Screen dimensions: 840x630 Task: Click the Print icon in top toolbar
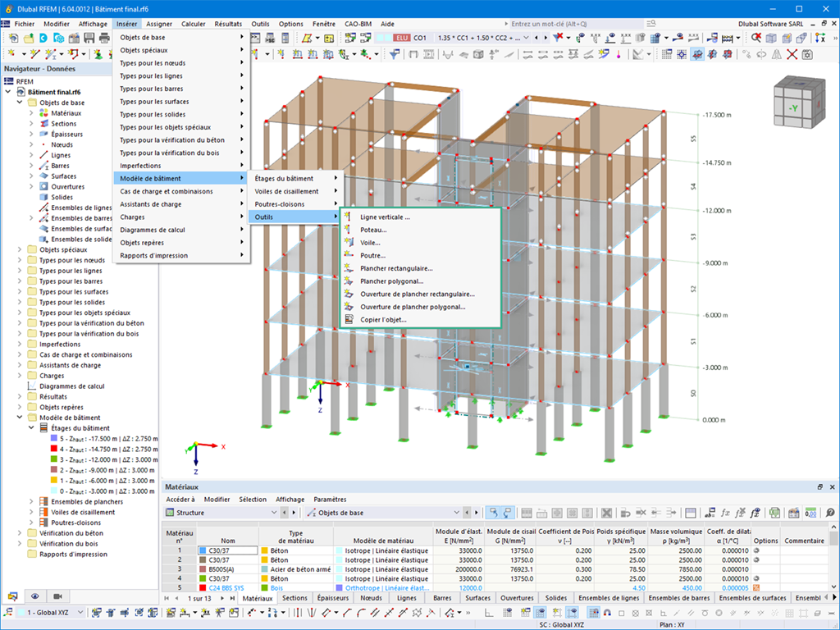coord(104,38)
